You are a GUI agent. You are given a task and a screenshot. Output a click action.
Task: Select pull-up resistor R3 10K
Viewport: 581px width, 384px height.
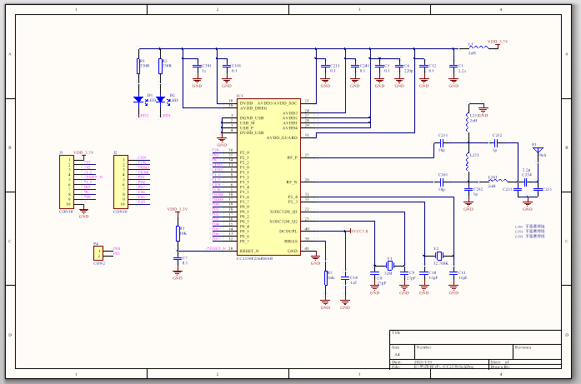click(178, 234)
